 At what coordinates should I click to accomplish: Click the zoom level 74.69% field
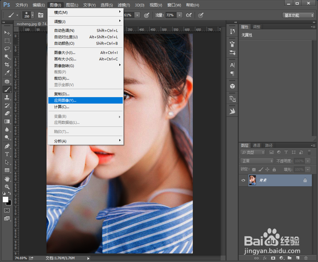21,258
